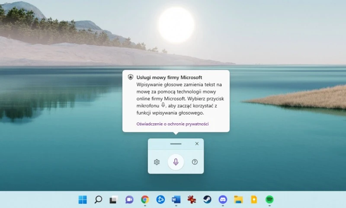Open the red creature app icon in the taskbar
This screenshot has height=208, width=346.
[192, 199]
